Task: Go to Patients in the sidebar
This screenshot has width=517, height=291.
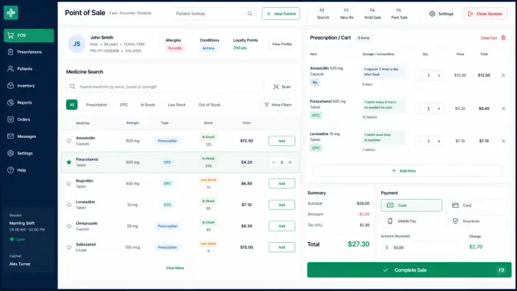Action: click(x=29, y=69)
